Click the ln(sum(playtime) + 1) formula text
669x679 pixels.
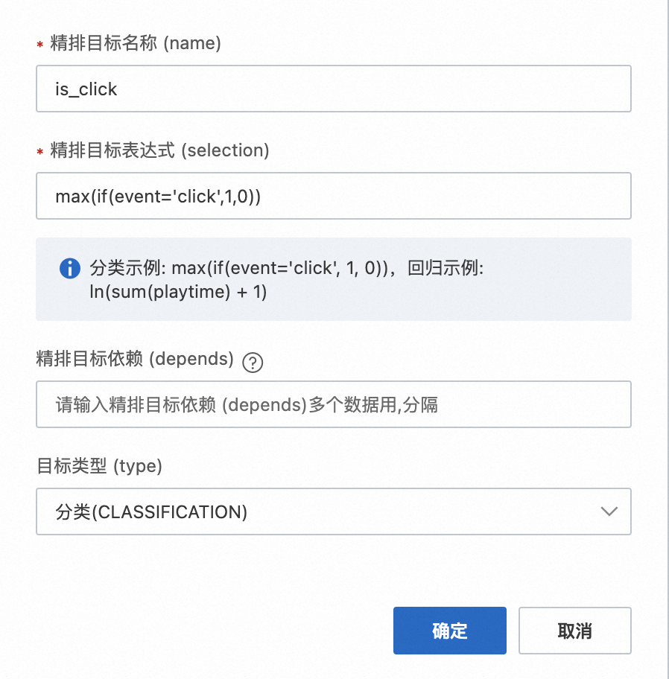click(x=177, y=293)
